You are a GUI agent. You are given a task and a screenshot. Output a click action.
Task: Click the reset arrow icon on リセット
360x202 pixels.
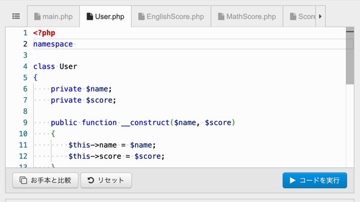[91, 180]
